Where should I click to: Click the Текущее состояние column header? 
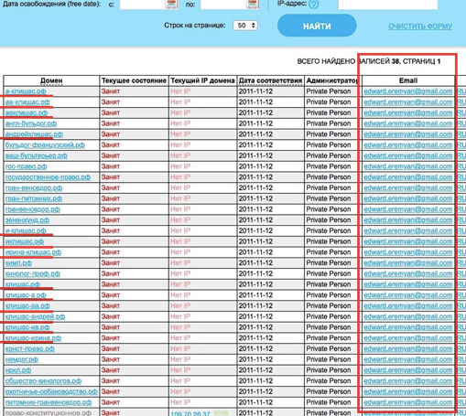click(x=134, y=80)
